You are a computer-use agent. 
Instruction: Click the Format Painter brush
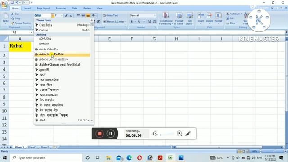click(21, 23)
